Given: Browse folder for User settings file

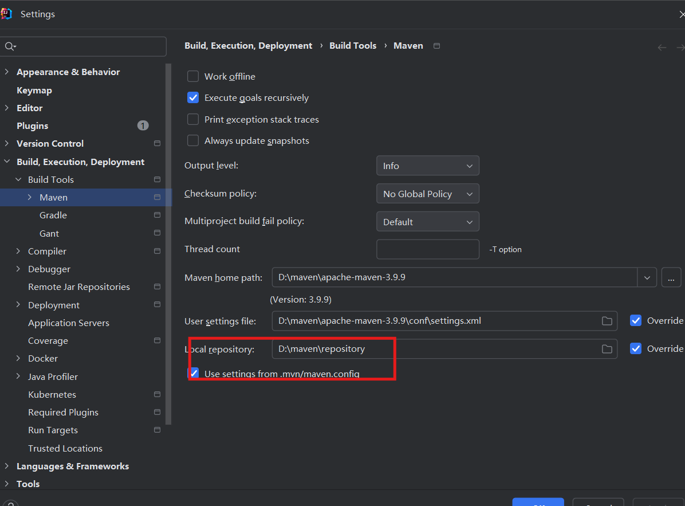Looking at the screenshot, I should tap(607, 321).
